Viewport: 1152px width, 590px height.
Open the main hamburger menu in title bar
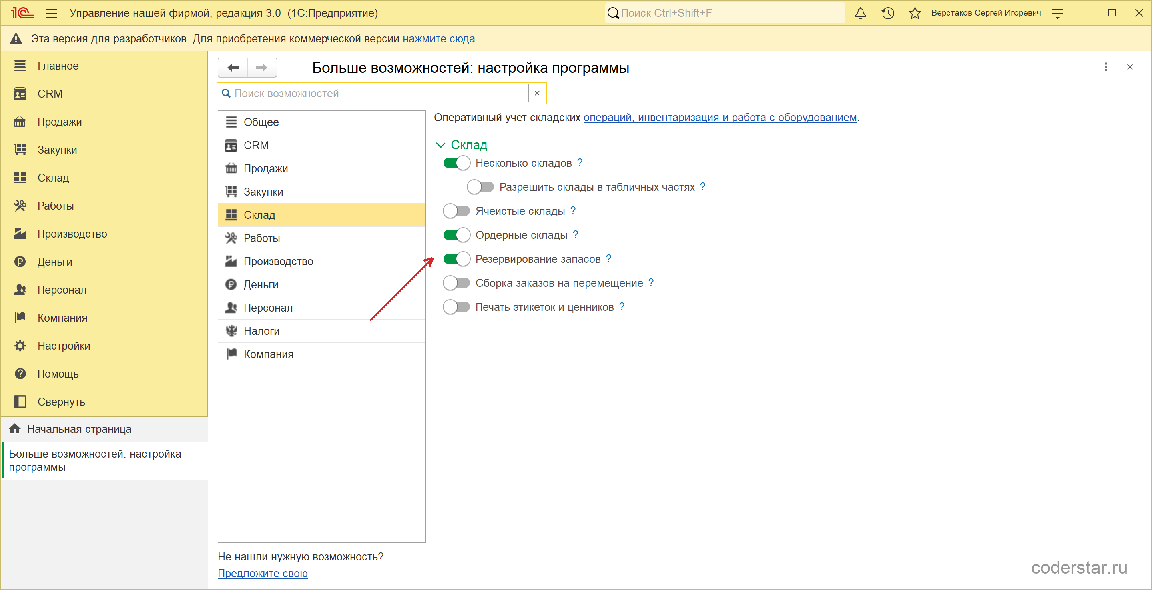pos(51,13)
